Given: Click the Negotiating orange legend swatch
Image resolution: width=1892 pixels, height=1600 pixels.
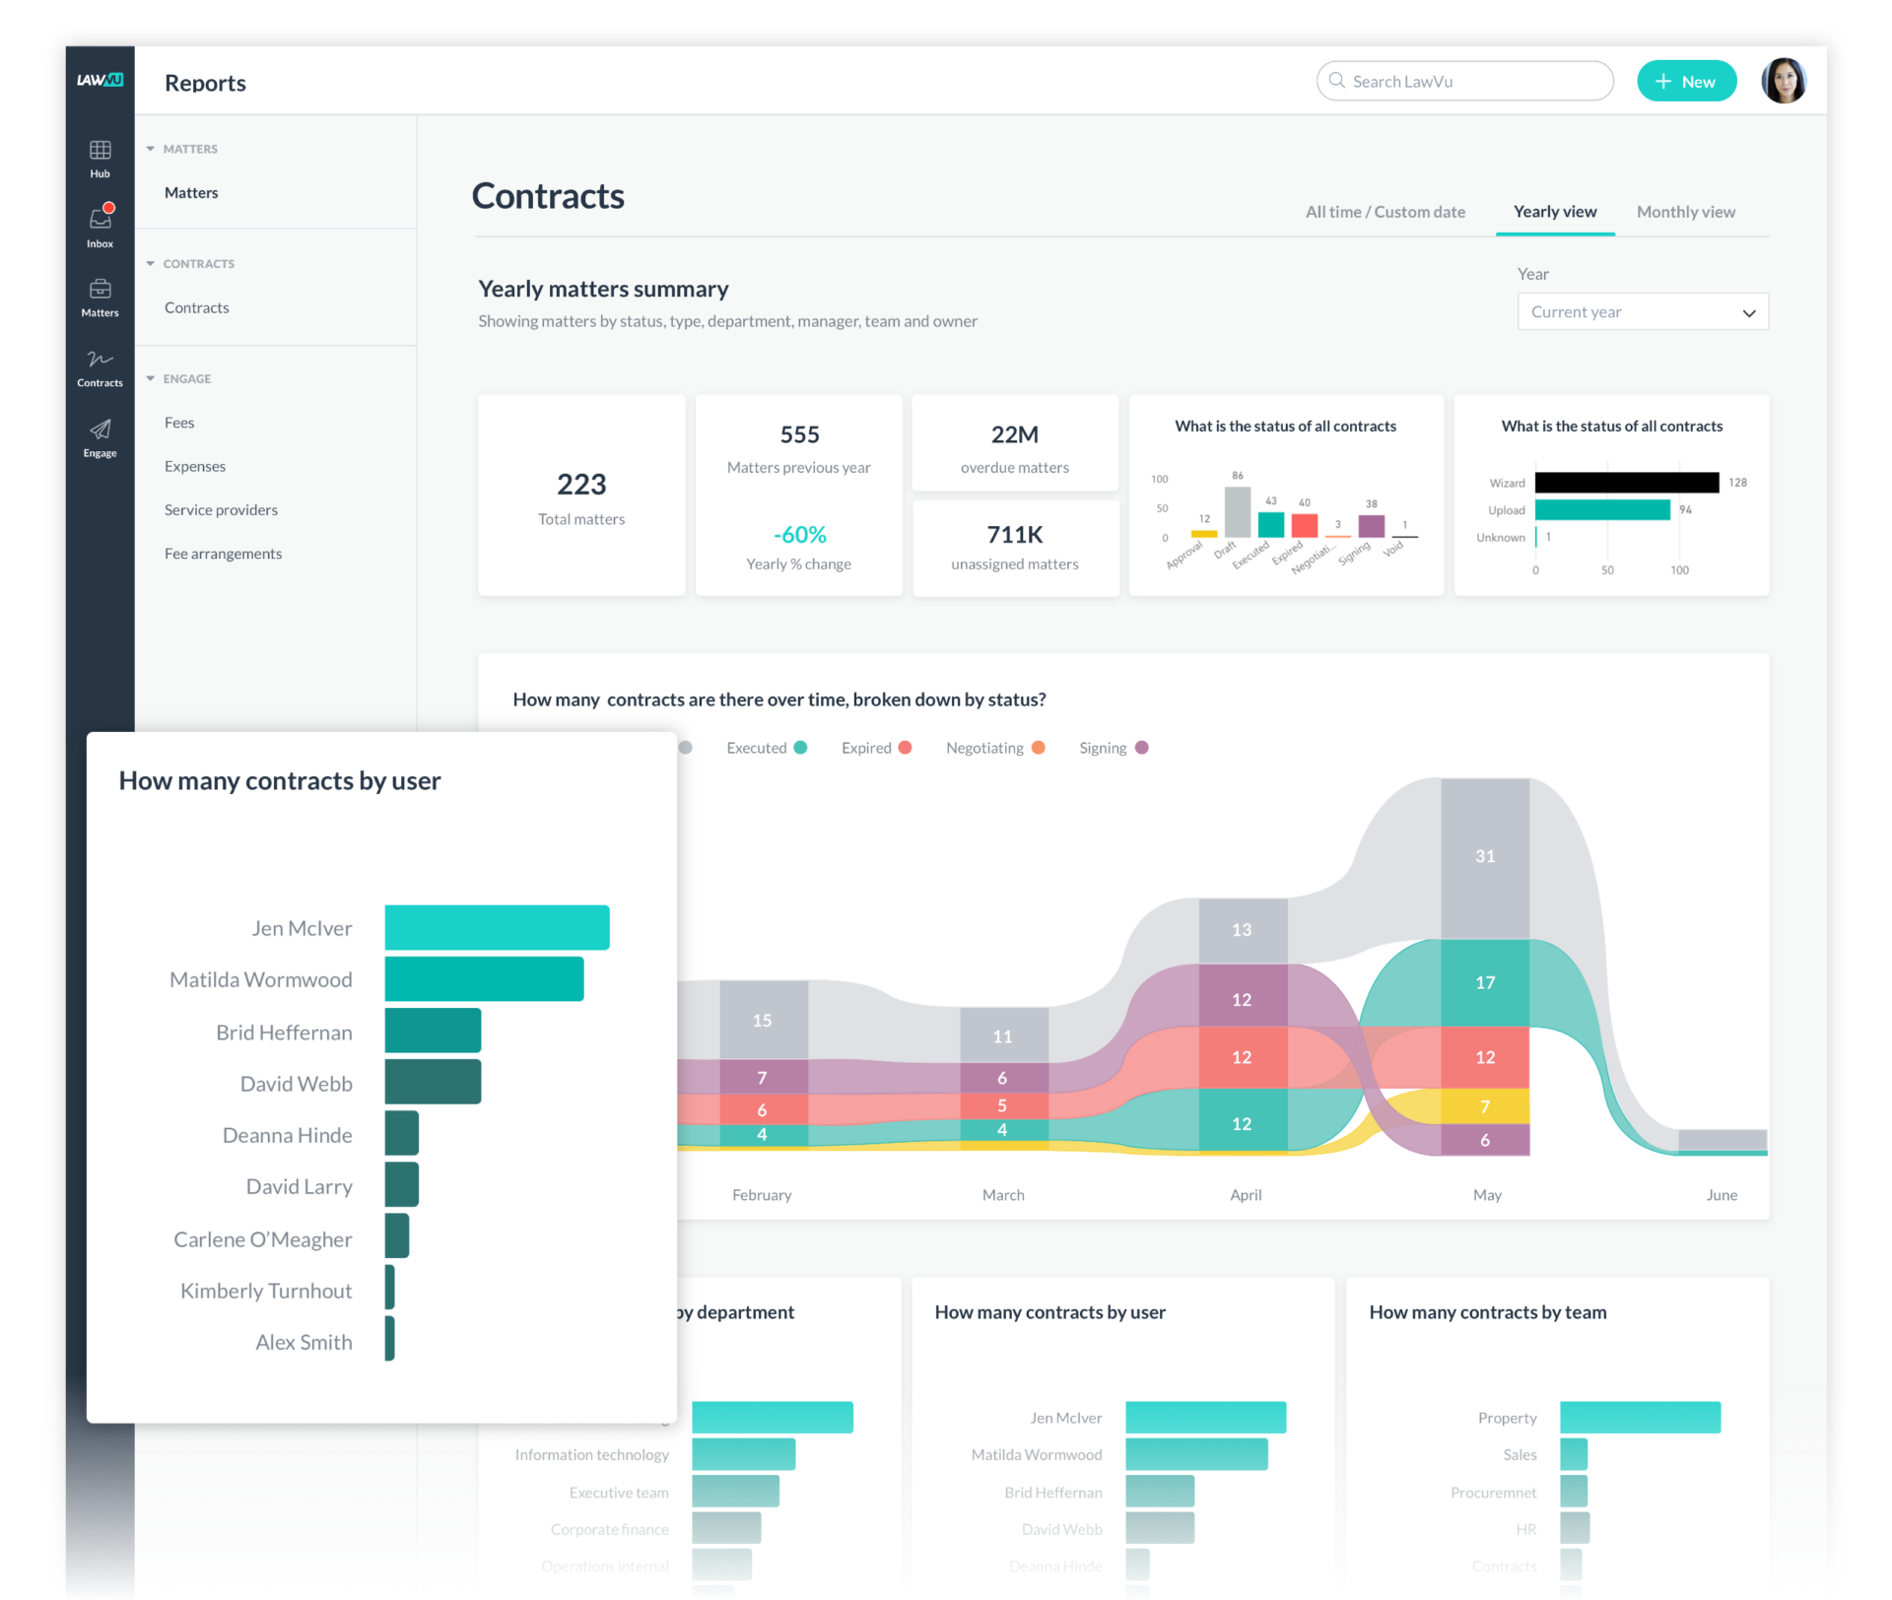Looking at the screenshot, I should (x=1038, y=748).
